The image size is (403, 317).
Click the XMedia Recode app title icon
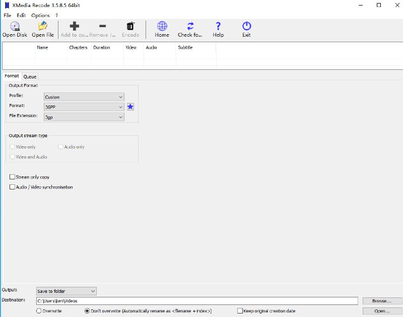pyautogui.click(x=7, y=5)
